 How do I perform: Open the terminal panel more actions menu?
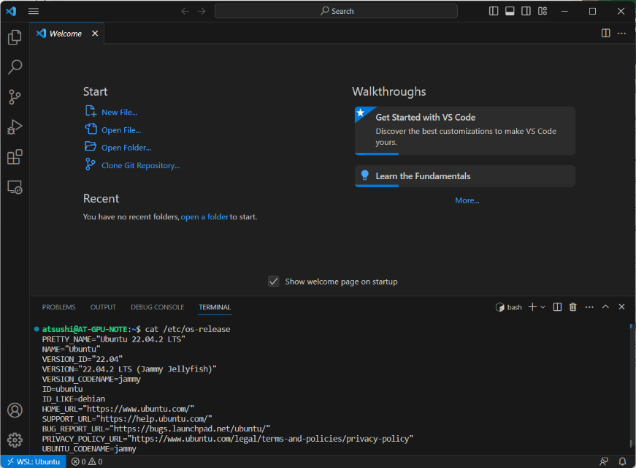589,307
